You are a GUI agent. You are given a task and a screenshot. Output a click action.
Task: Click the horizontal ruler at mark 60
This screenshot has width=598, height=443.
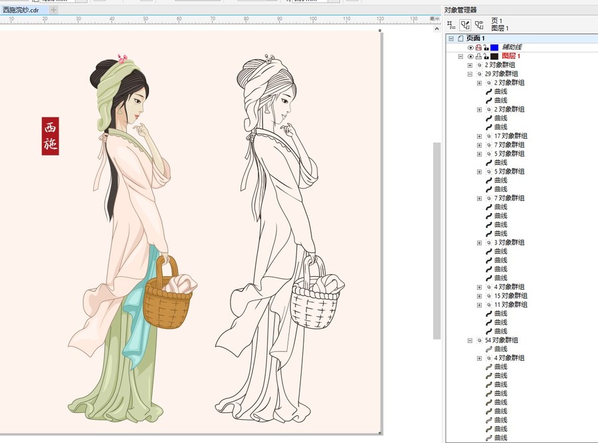tap(179, 19)
